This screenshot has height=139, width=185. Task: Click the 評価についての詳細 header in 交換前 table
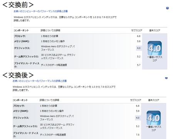click(x=50, y=31)
